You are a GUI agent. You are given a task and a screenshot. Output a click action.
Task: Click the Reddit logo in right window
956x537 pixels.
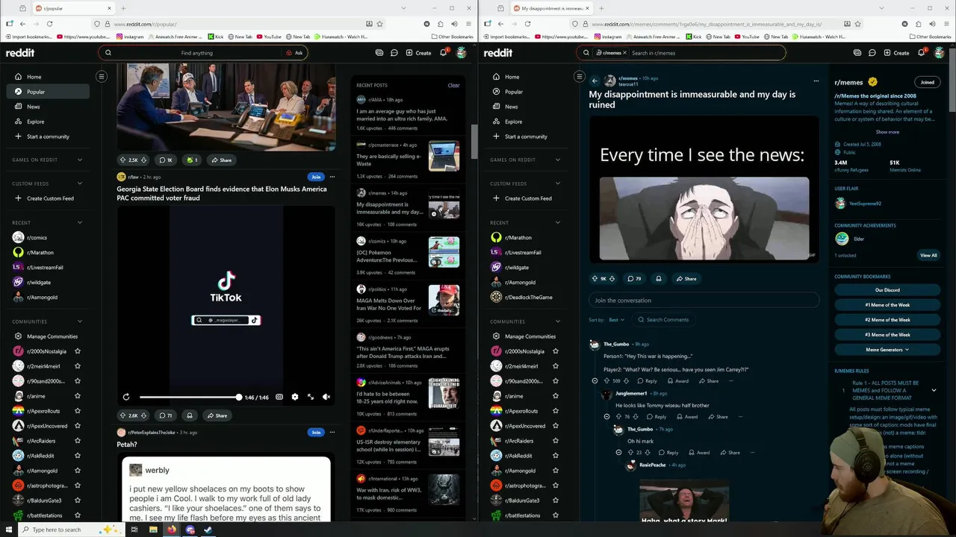tap(498, 53)
